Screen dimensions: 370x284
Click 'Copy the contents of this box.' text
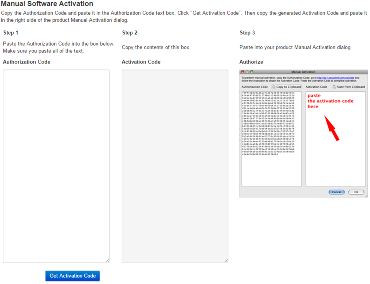point(156,47)
